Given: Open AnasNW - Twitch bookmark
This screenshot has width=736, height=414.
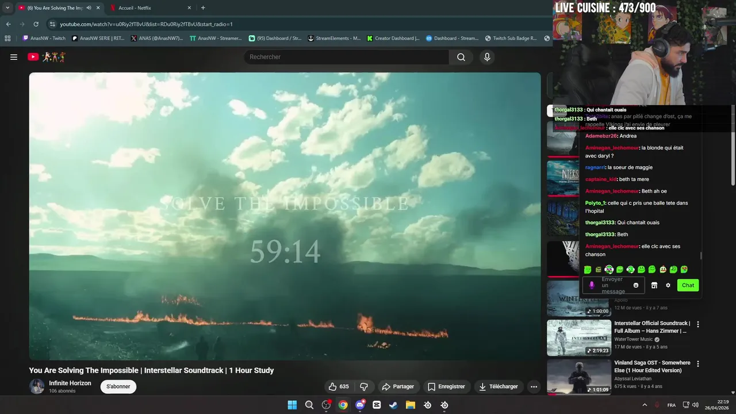Looking at the screenshot, I should 44,39.
